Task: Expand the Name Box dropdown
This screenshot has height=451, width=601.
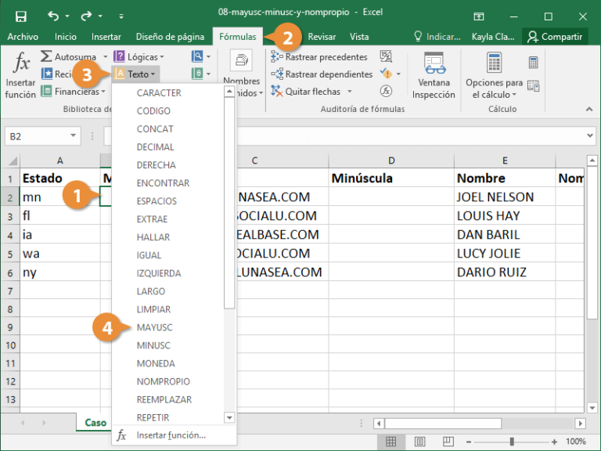Action: pyautogui.click(x=73, y=135)
